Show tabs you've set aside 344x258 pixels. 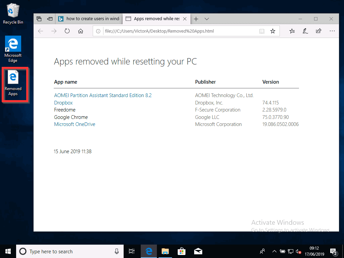coord(39,19)
